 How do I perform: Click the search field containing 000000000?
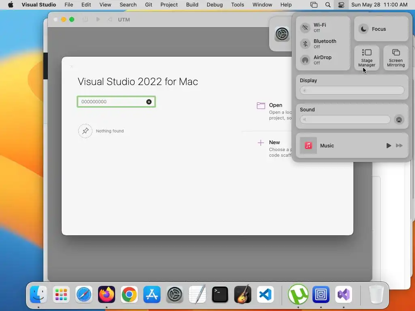[x=116, y=102]
